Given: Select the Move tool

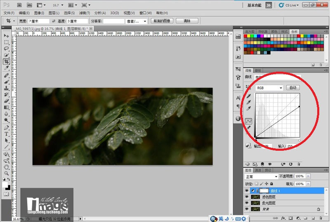Looking at the screenshot, I should click(7, 36).
